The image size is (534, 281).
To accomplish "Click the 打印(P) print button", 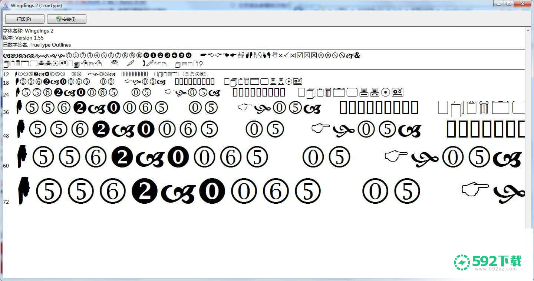I will pyautogui.click(x=24, y=19).
